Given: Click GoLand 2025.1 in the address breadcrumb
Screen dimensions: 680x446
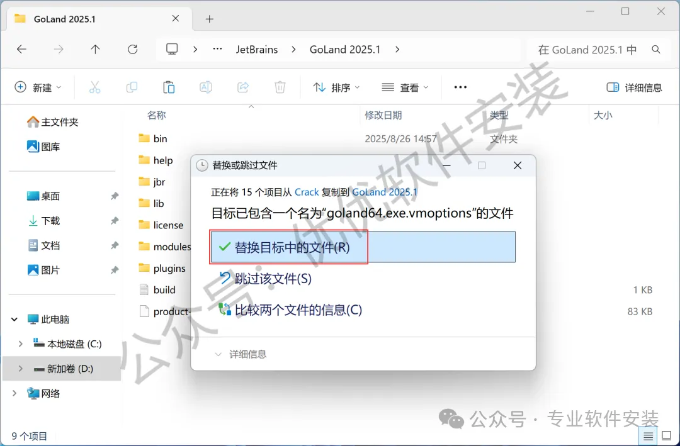Looking at the screenshot, I should (x=345, y=50).
